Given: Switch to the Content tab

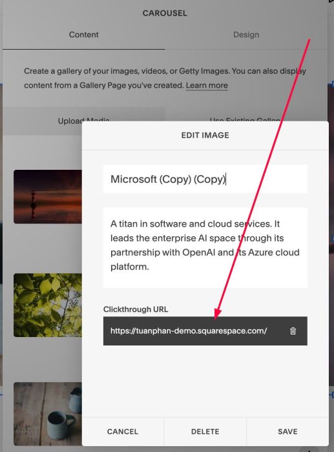Looking at the screenshot, I should click(83, 35).
